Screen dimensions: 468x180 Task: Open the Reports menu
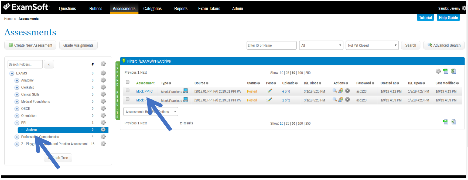click(x=181, y=9)
